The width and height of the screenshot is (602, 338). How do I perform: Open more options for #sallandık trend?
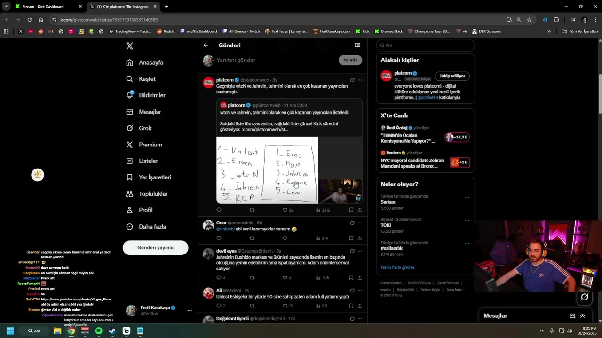point(467,244)
